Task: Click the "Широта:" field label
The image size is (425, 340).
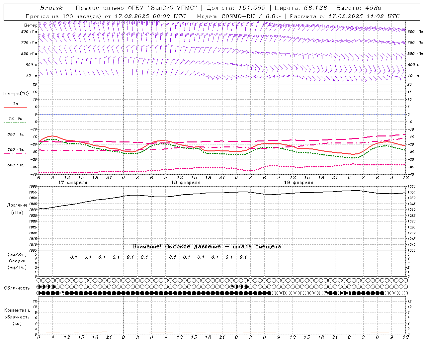Action: pos(288,8)
